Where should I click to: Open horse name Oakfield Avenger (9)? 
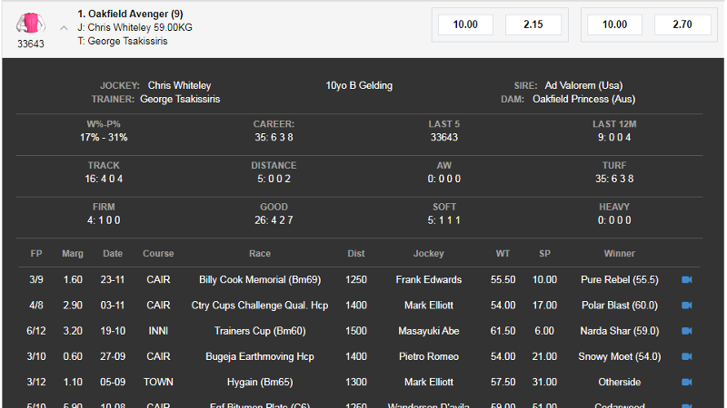[x=130, y=14]
